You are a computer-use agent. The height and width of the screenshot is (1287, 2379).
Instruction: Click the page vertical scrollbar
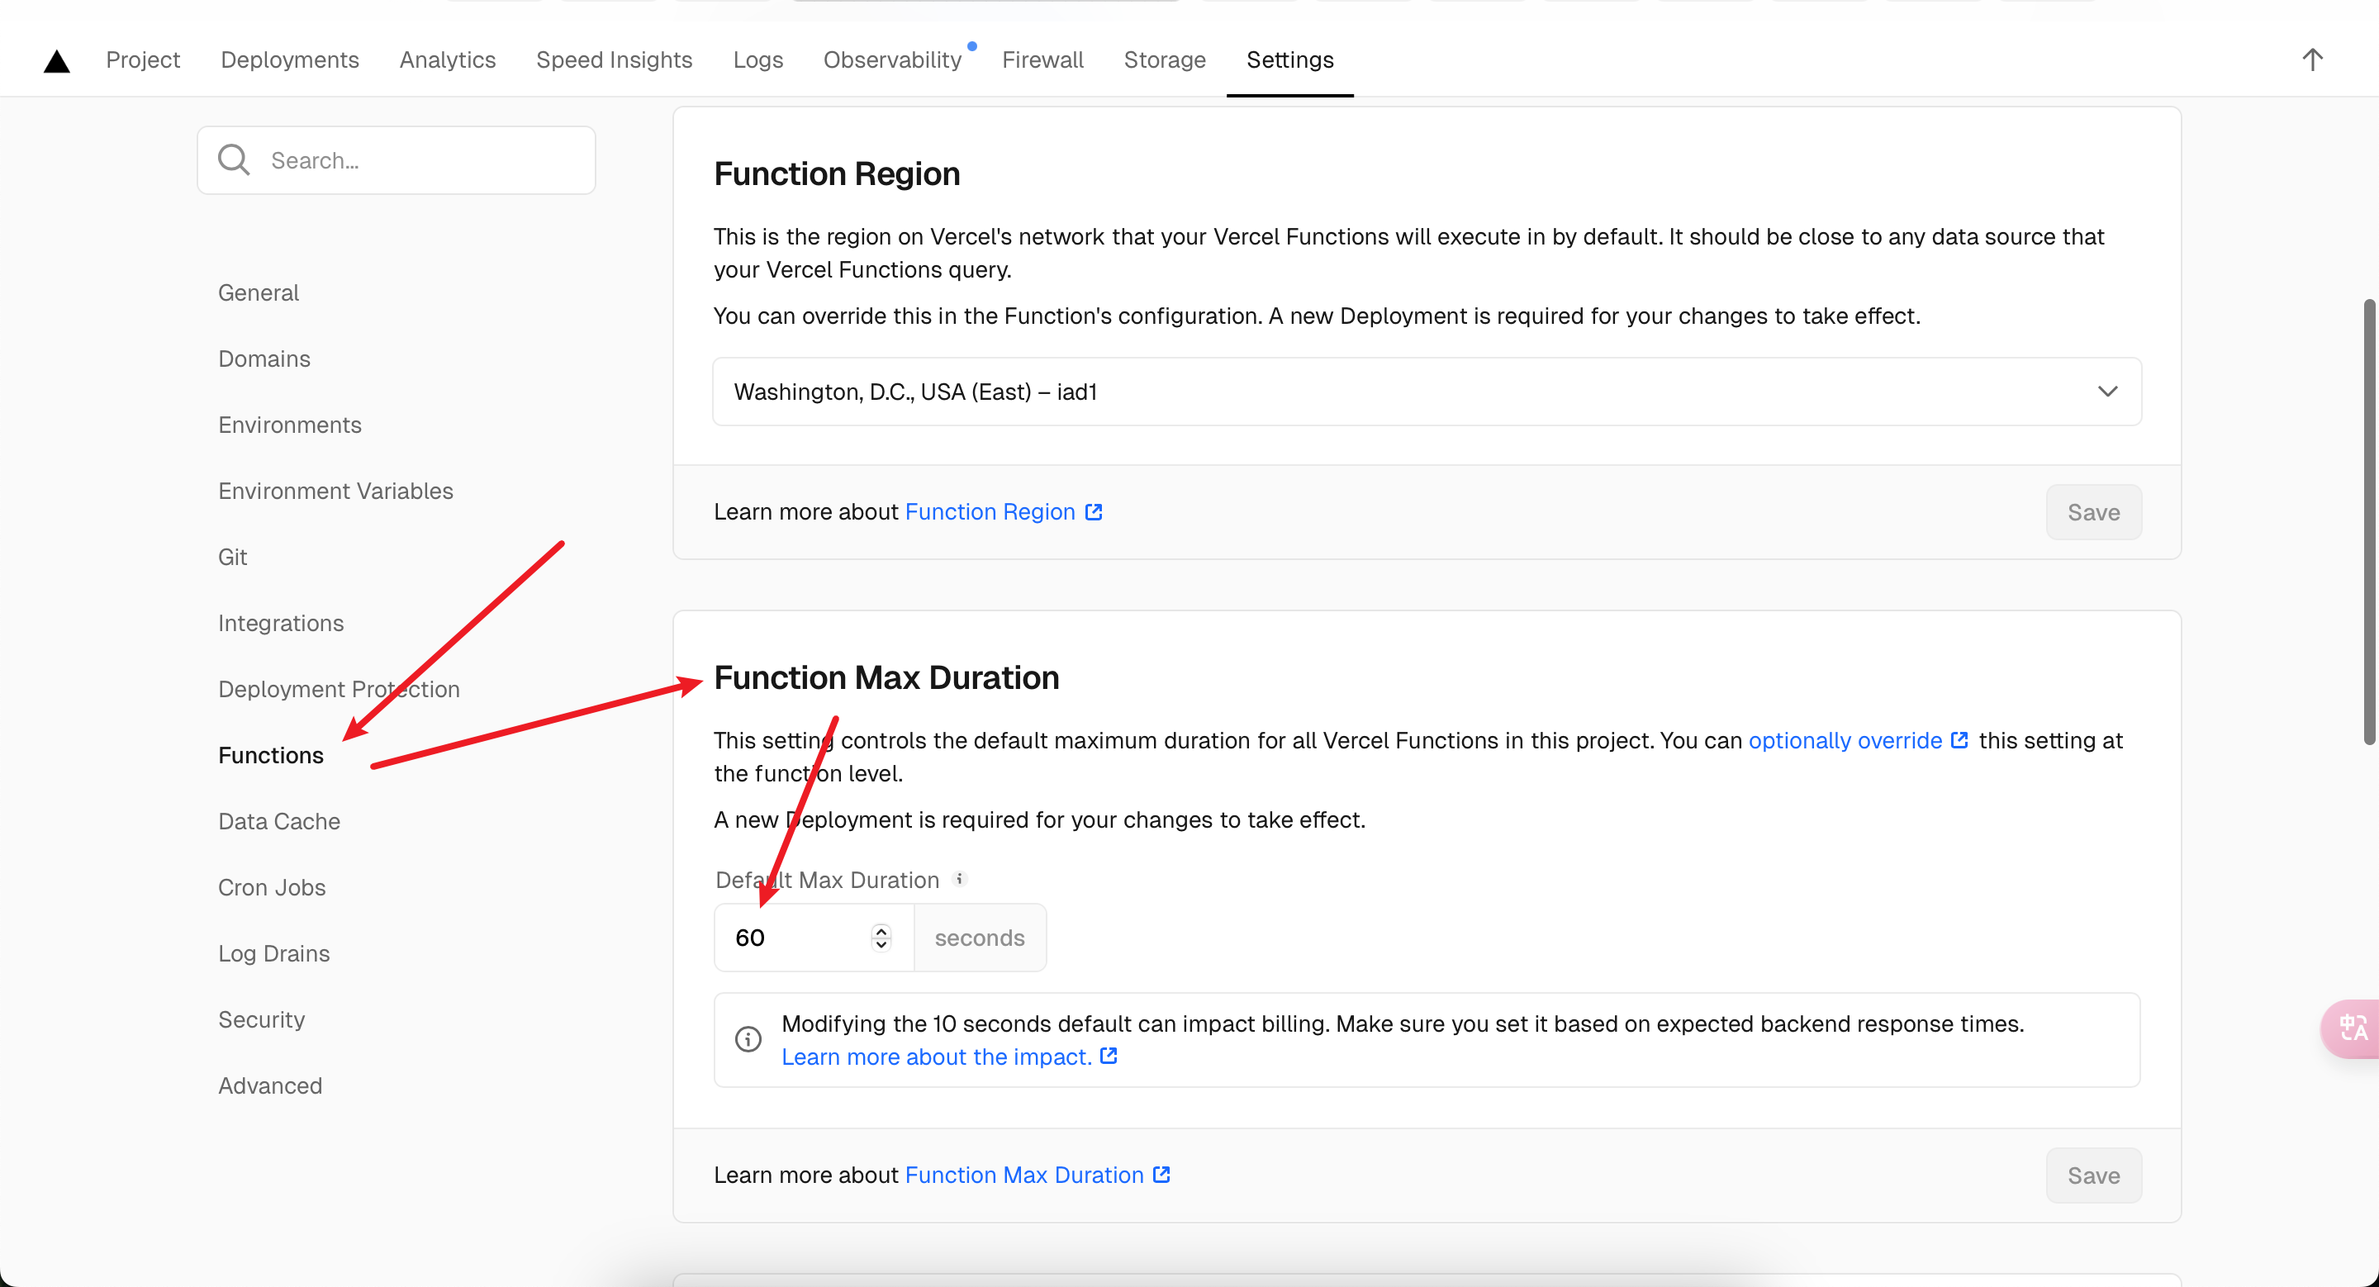(2369, 521)
